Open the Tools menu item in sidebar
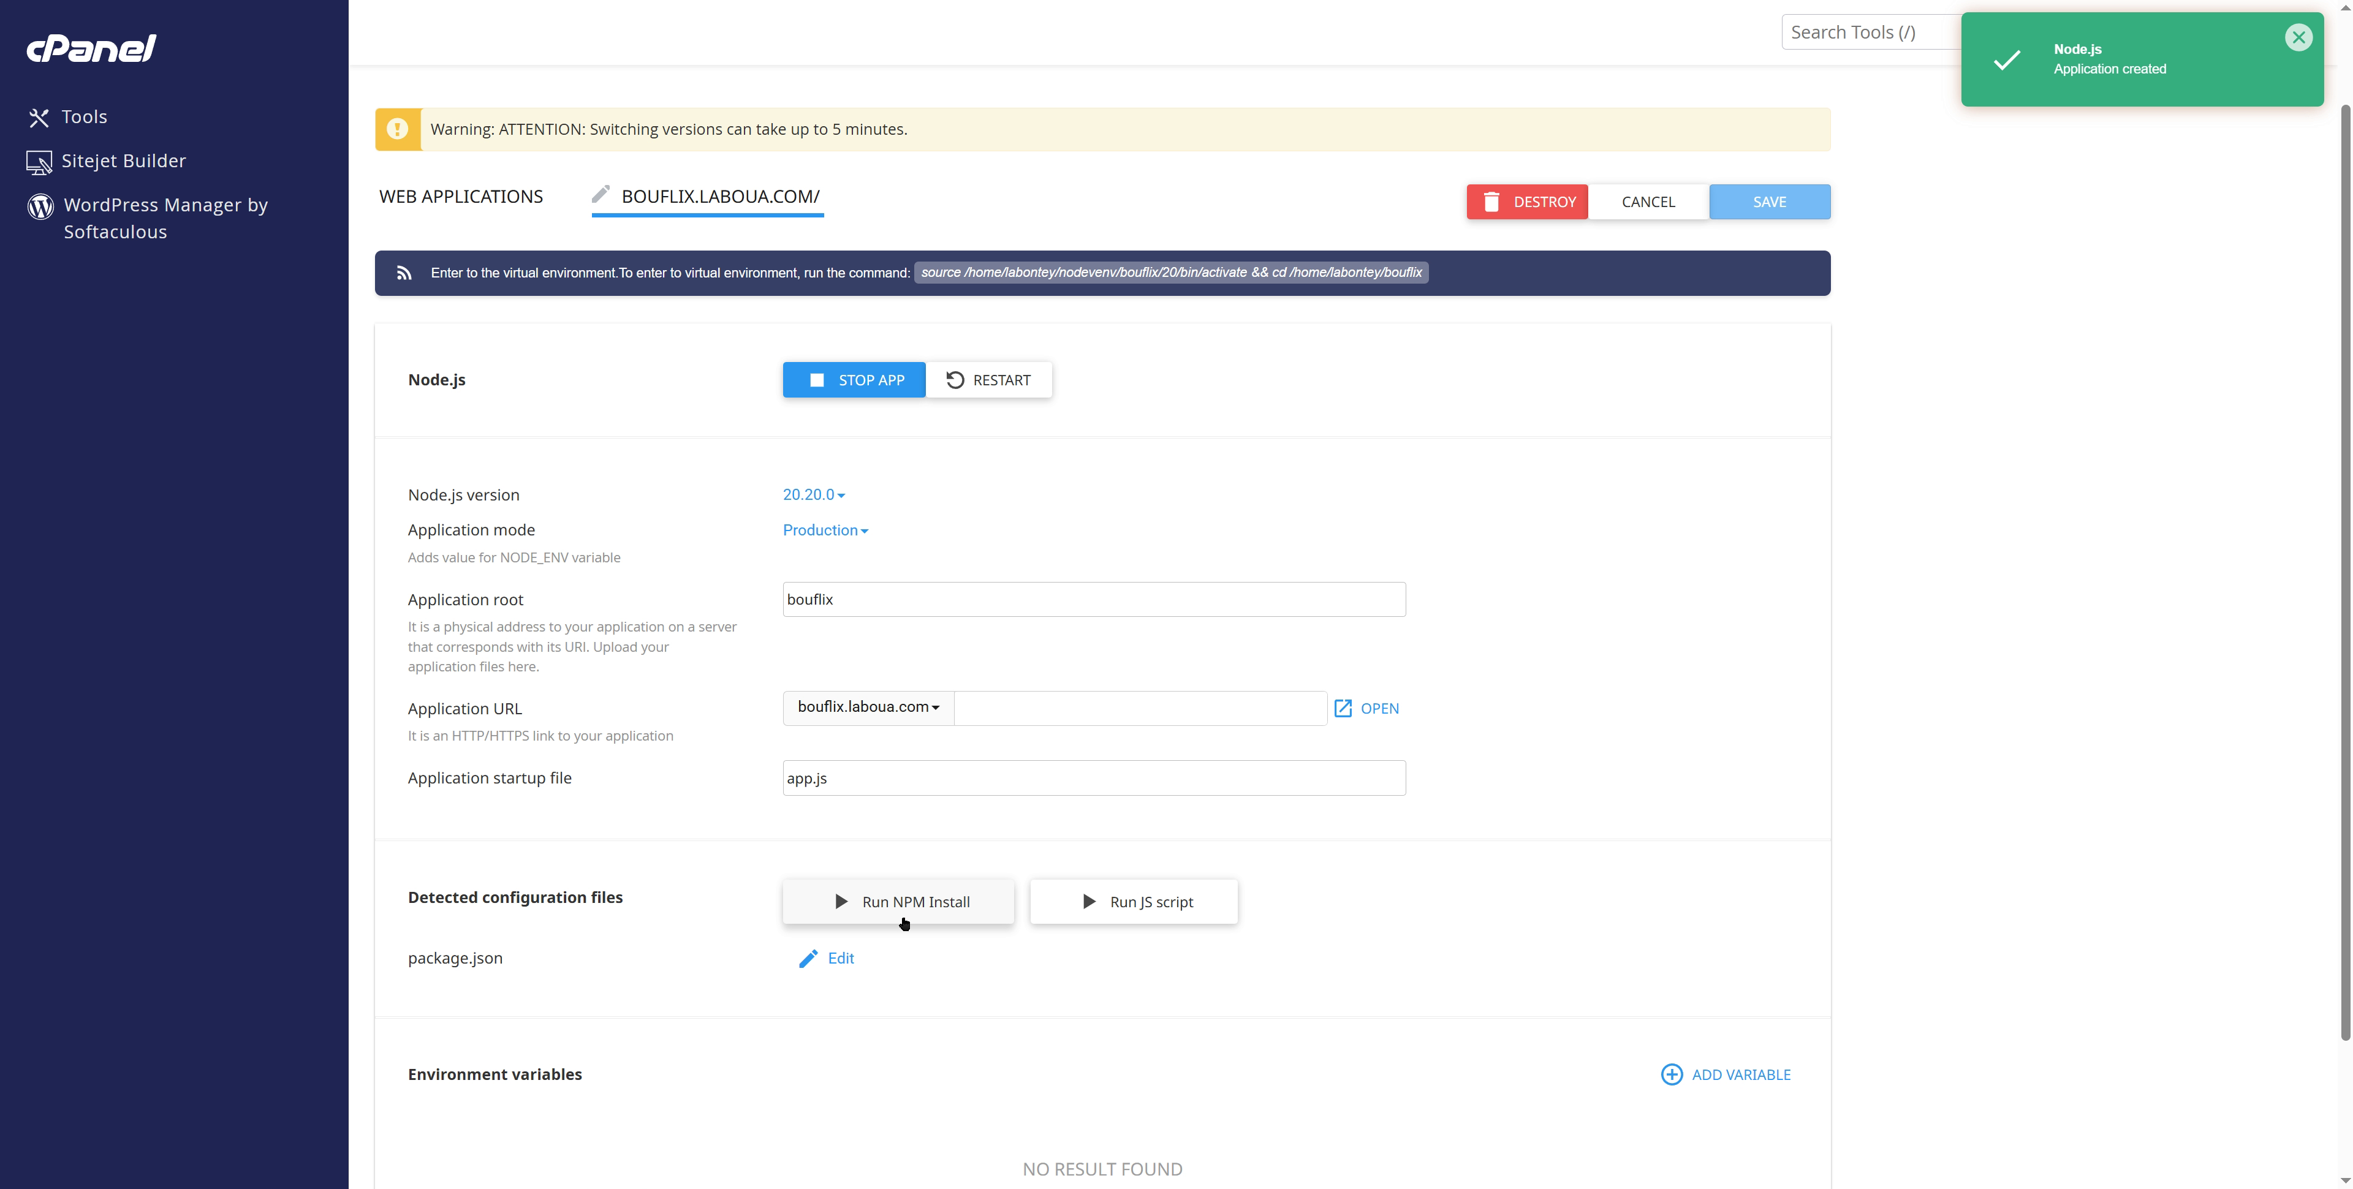The height and width of the screenshot is (1189, 2353). pyautogui.click(x=84, y=117)
